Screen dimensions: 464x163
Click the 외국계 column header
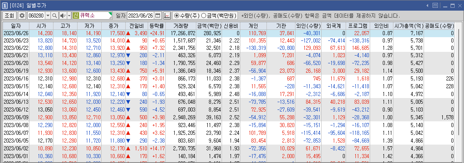(x=333, y=26)
